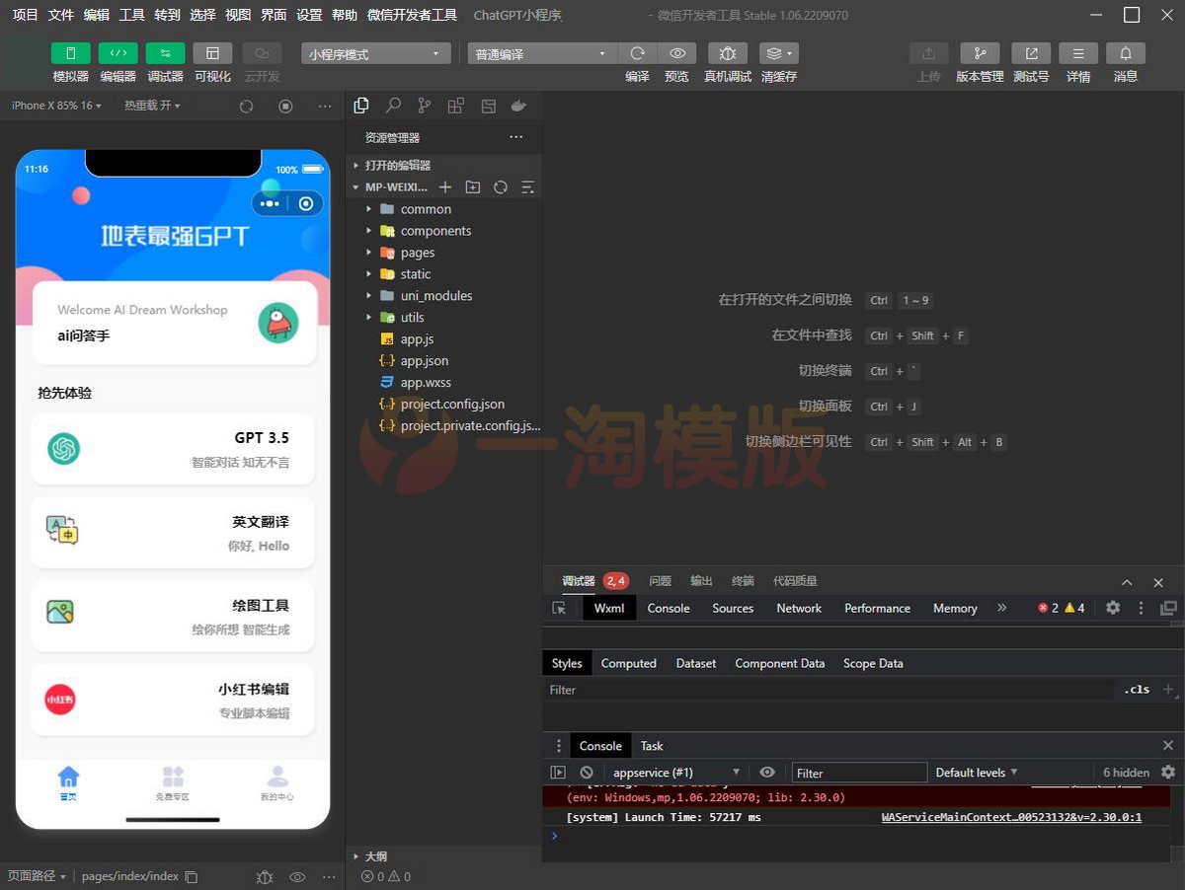Click the devtools settings gear icon

click(x=1113, y=608)
